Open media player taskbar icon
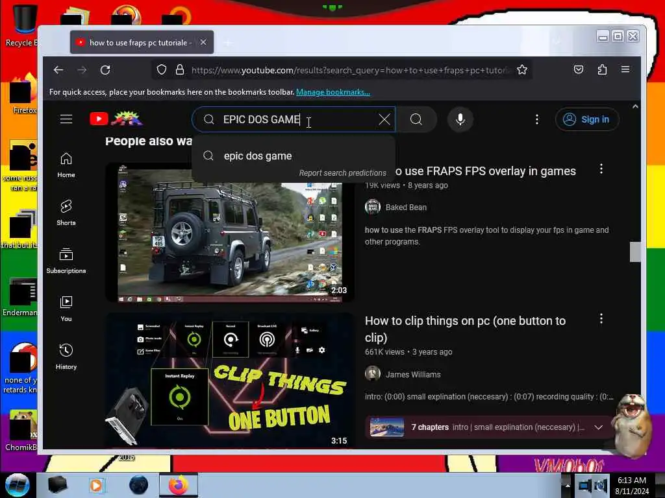The width and height of the screenshot is (665, 498). click(x=97, y=485)
